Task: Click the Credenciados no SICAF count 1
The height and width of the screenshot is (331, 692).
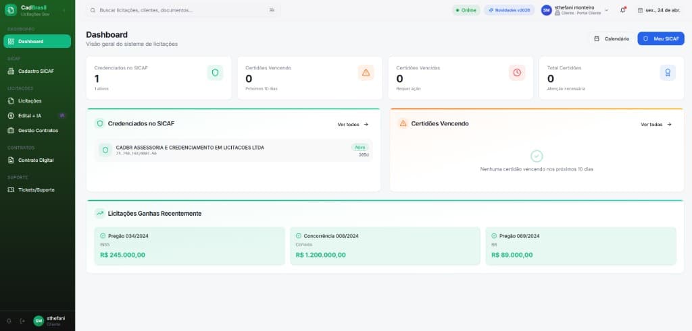Action: 97,79
